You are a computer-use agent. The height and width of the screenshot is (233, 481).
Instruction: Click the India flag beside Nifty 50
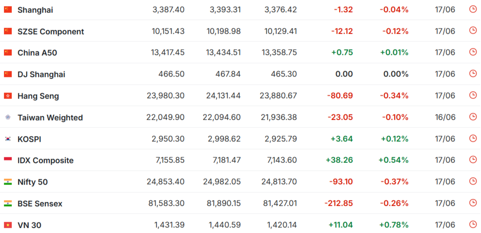click(x=8, y=182)
